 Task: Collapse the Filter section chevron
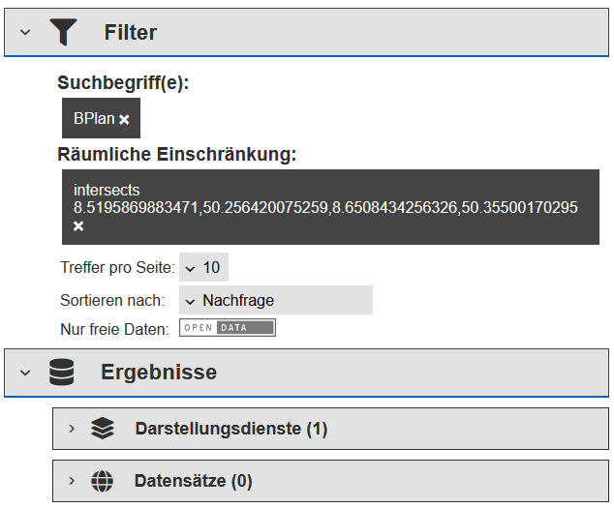(x=25, y=32)
